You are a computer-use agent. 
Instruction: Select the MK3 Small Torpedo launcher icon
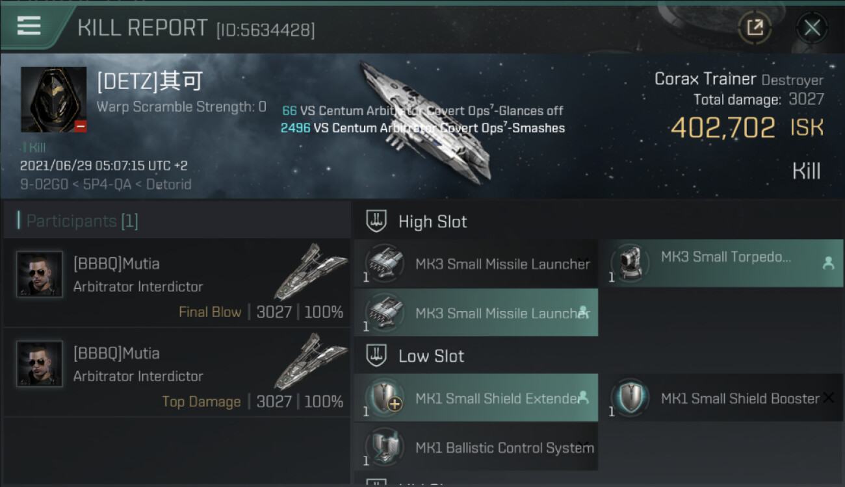pyautogui.click(x=629, y=263)
